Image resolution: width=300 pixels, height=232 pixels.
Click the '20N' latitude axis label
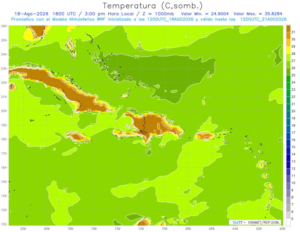4,111
